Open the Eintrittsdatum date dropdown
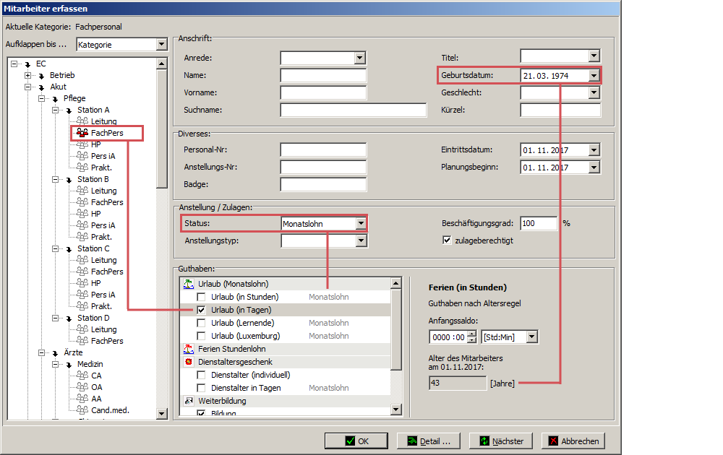The height and width of the screenshot is (455, 723). tap(594, 149)
